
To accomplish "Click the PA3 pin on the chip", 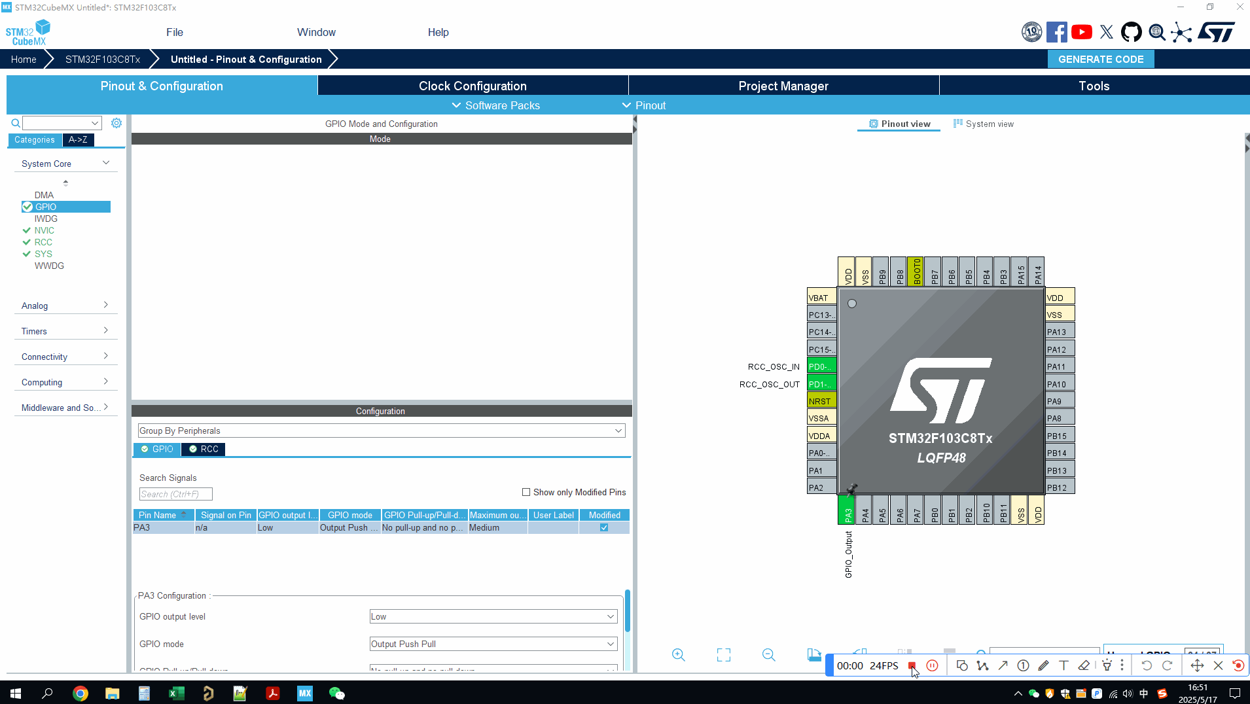I will tap(846, 510).
